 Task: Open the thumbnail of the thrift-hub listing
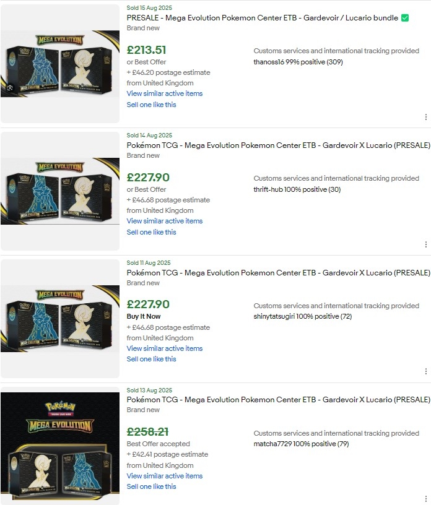60,191
